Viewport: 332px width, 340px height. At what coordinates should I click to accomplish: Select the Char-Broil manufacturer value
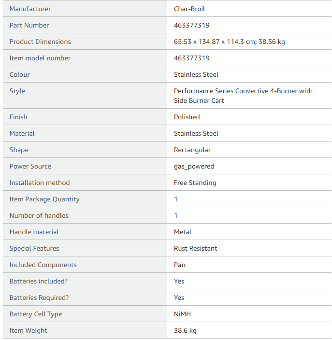point(190,9)
